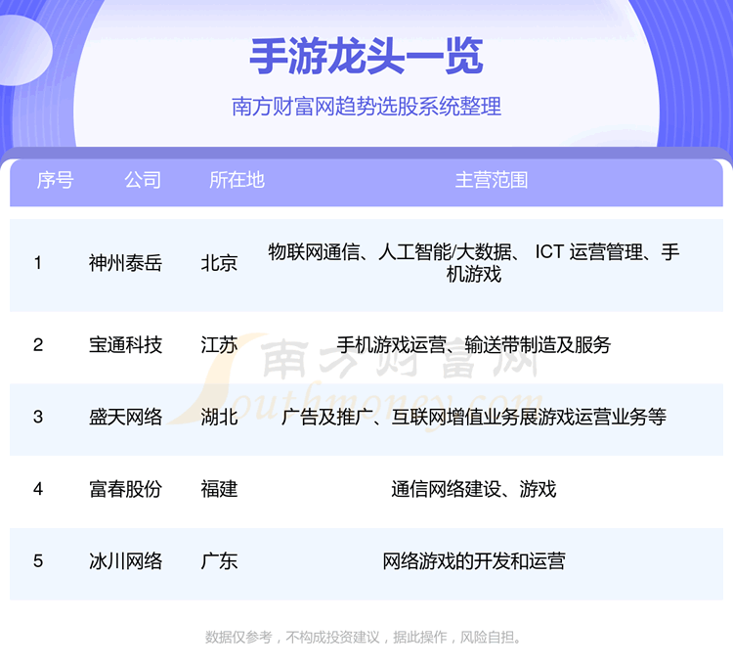Viewport: 733px width, 665px height.
Task: Select company name 神州泰岳
Action: (x=125, y=263)
